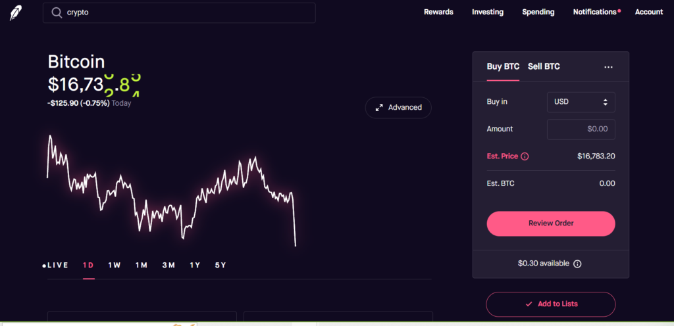Click the info icon next to $0.30 available
Image resolution: width=674 pixels, height=326 pixels.
(578, 264)
